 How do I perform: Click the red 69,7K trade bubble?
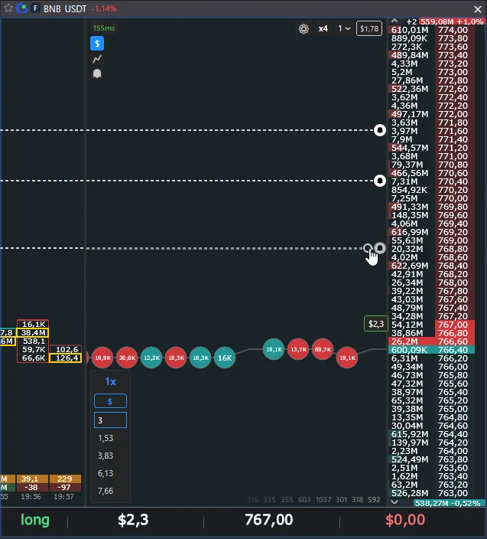point(323,349)
